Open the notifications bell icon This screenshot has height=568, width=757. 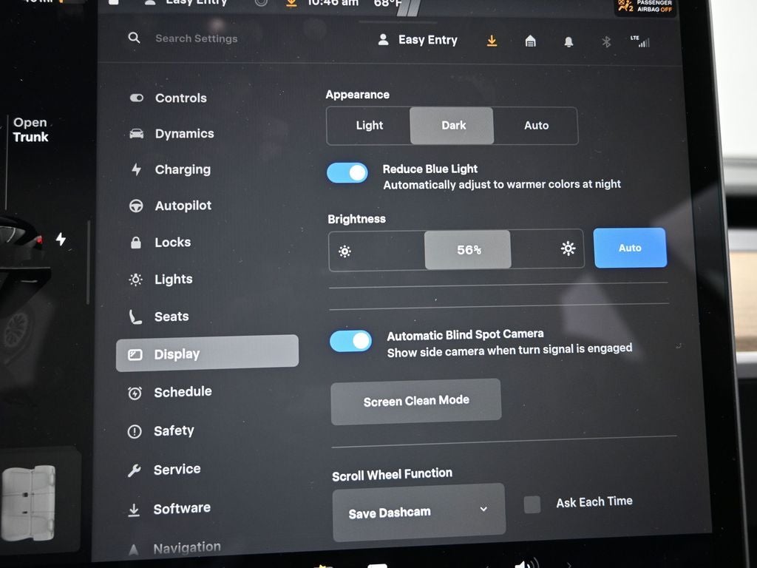coord(568,41)
